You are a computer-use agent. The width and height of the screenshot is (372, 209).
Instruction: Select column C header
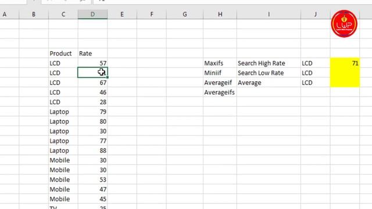63,14
